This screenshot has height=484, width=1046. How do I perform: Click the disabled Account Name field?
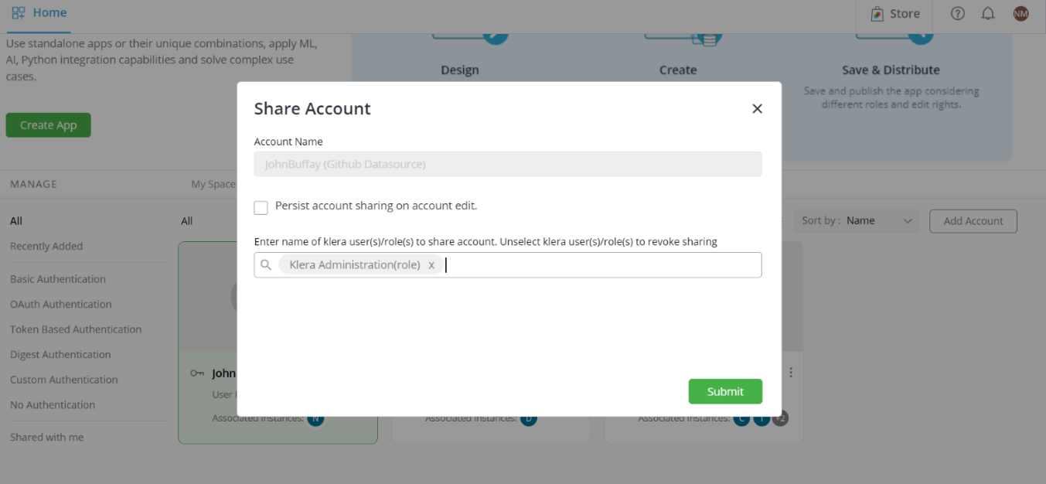click(x=508, y=164)
